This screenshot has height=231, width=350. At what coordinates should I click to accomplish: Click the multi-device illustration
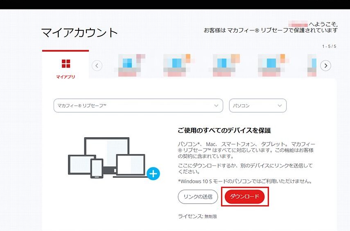[x=114, y=158]
